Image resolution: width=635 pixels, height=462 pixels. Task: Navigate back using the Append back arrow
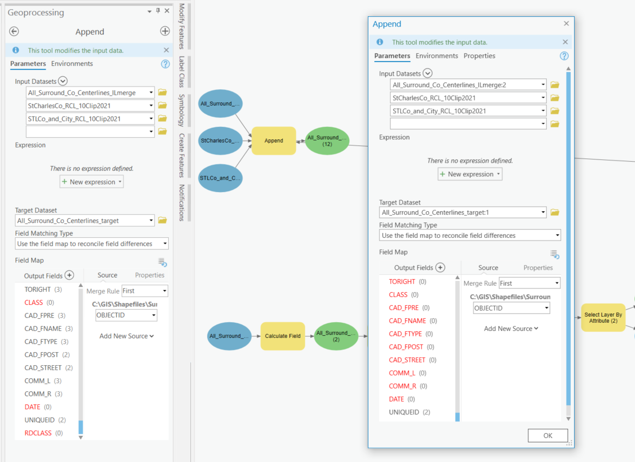[x=14, y=32]
